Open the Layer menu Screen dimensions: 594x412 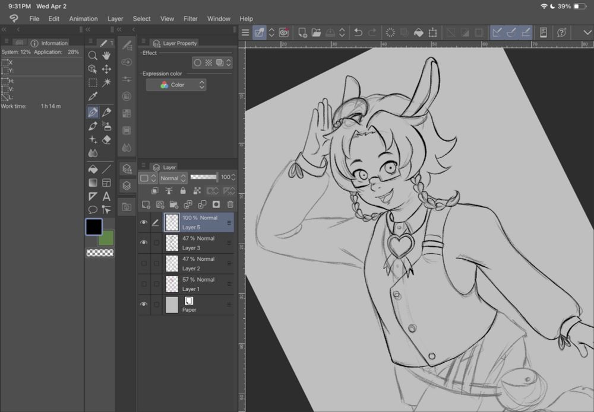tap(115, 18)
